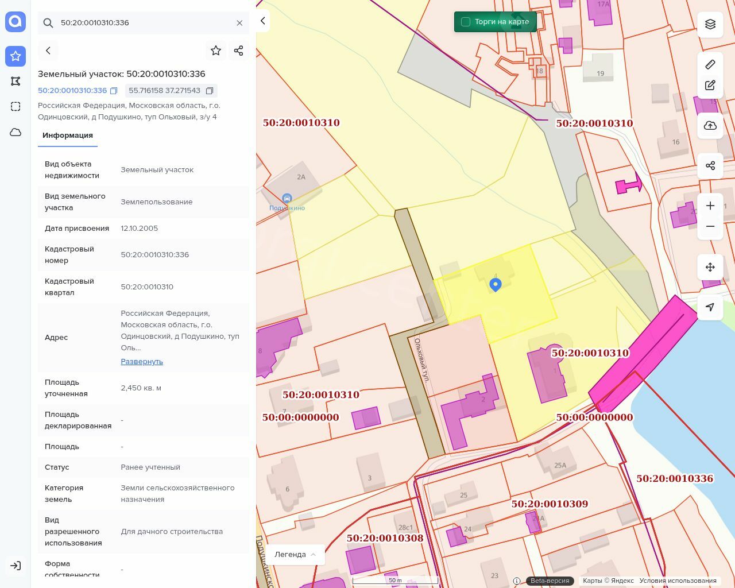735x588 pixels.
Task: Copy the cadastral number 50:20:0010310:336
Action: click(x=114, y=91)
